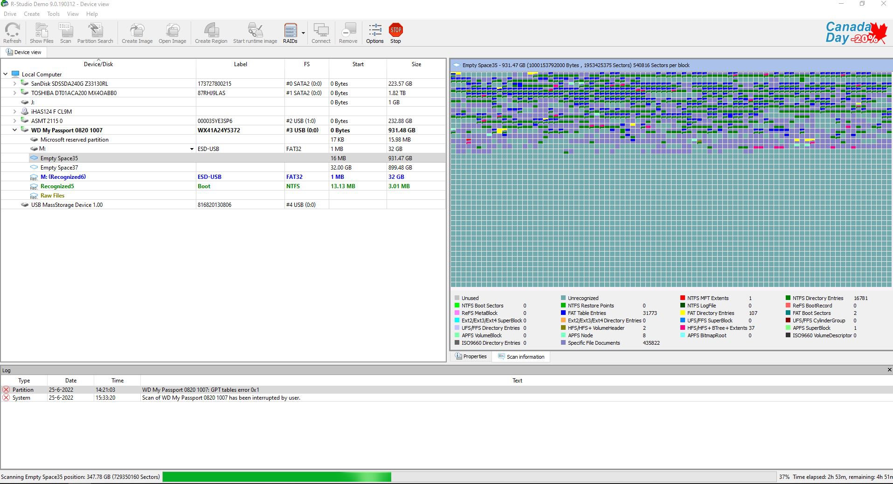893x484 pixels.
Task: Select the Empty Space35 row
Action: [x=223, y=158]
